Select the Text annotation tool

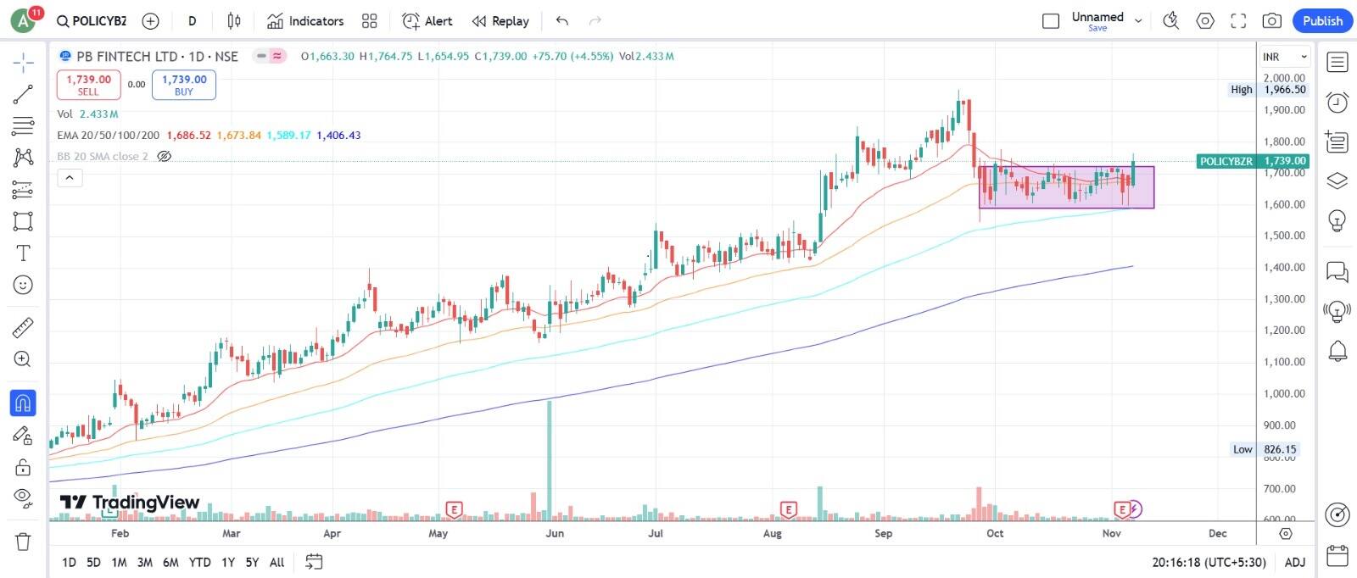coord(23,253)
